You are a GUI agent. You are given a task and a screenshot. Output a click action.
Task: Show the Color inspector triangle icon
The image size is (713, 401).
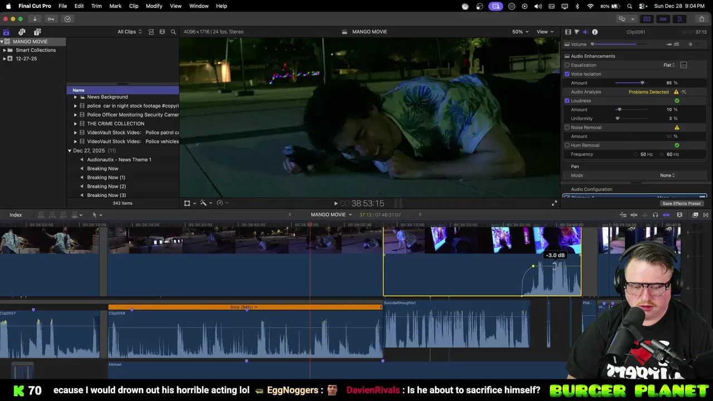(x=577, y=32)
